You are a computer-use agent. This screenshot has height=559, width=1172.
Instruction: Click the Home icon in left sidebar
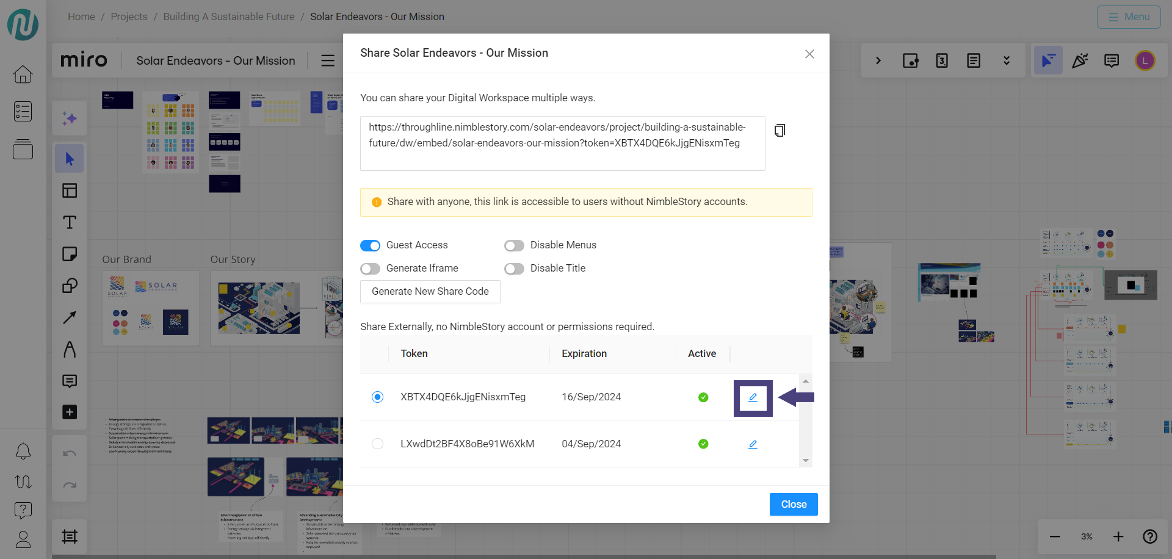23,74
